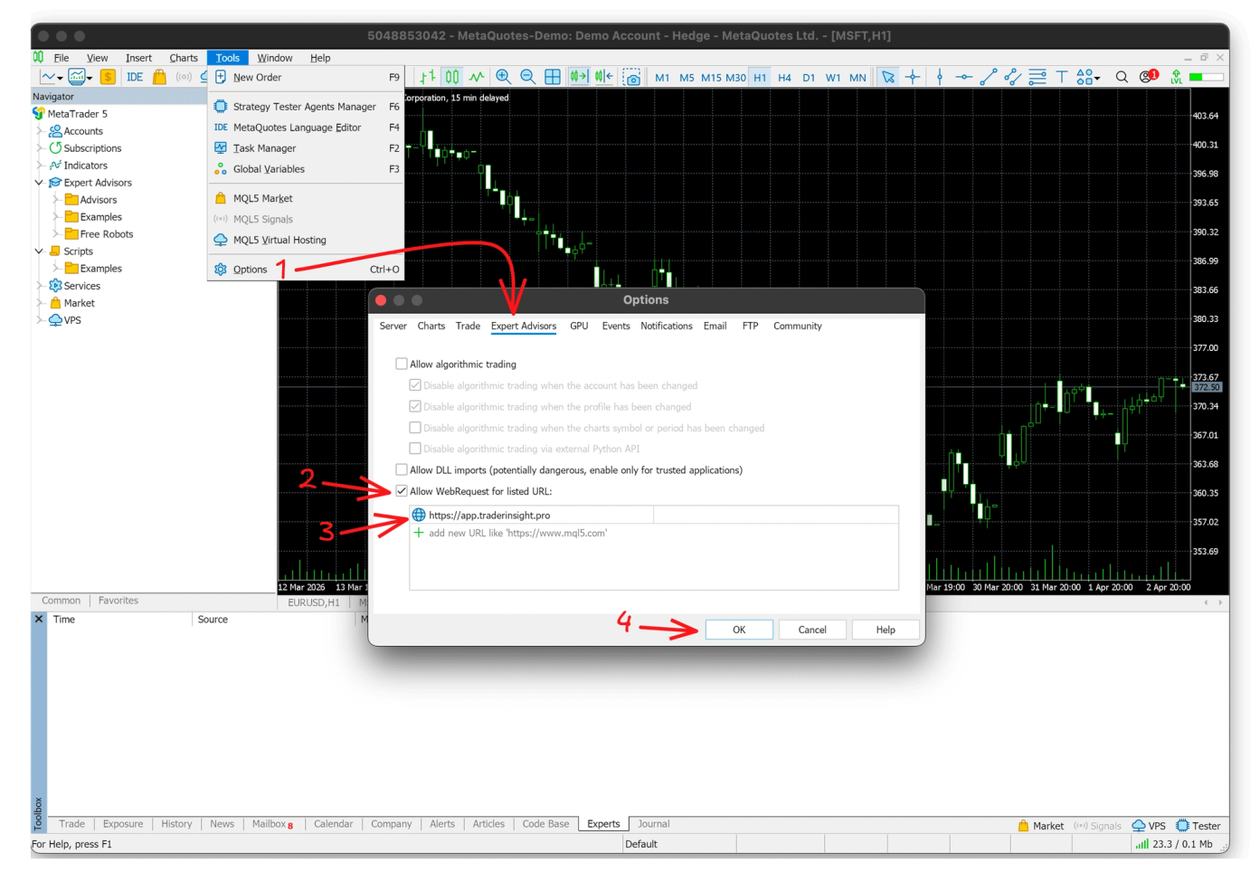Expand the Subscriptions tree node

39,148
